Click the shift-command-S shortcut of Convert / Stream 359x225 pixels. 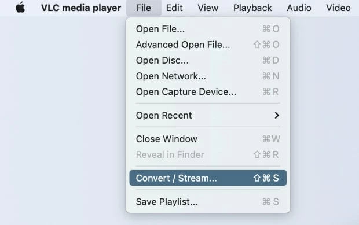[x=266, y=178]
